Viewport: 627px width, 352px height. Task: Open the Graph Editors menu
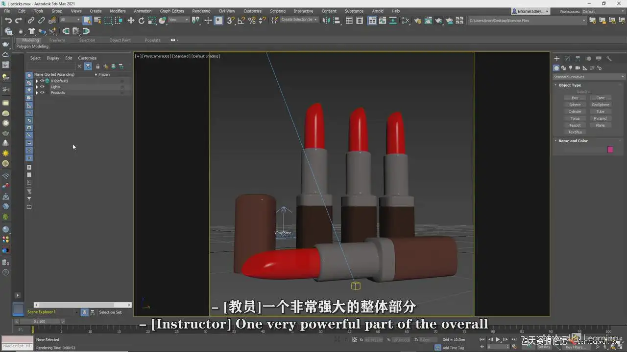coord(172,11)
